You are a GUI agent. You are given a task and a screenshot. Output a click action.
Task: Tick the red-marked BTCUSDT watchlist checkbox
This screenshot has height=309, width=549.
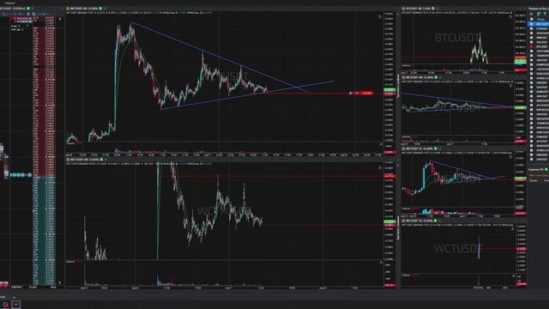click(532, 46)
